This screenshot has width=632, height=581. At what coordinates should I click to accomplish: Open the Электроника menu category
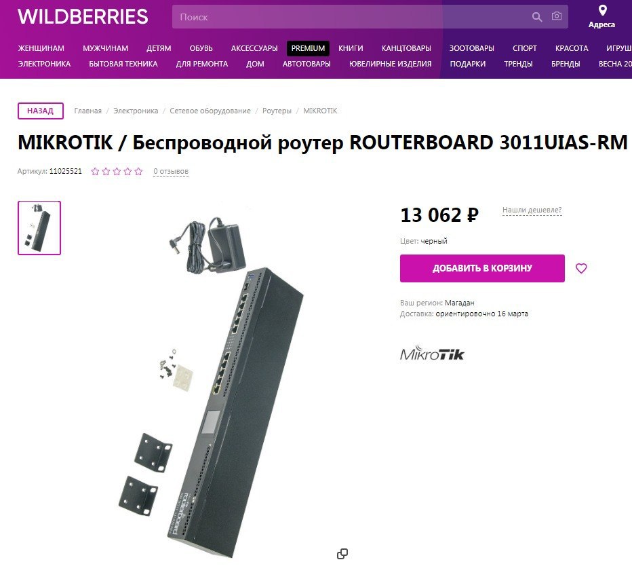click(44, 64)
